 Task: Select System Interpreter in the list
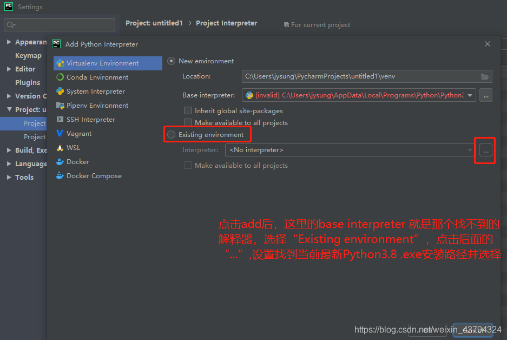pos(108,91)
